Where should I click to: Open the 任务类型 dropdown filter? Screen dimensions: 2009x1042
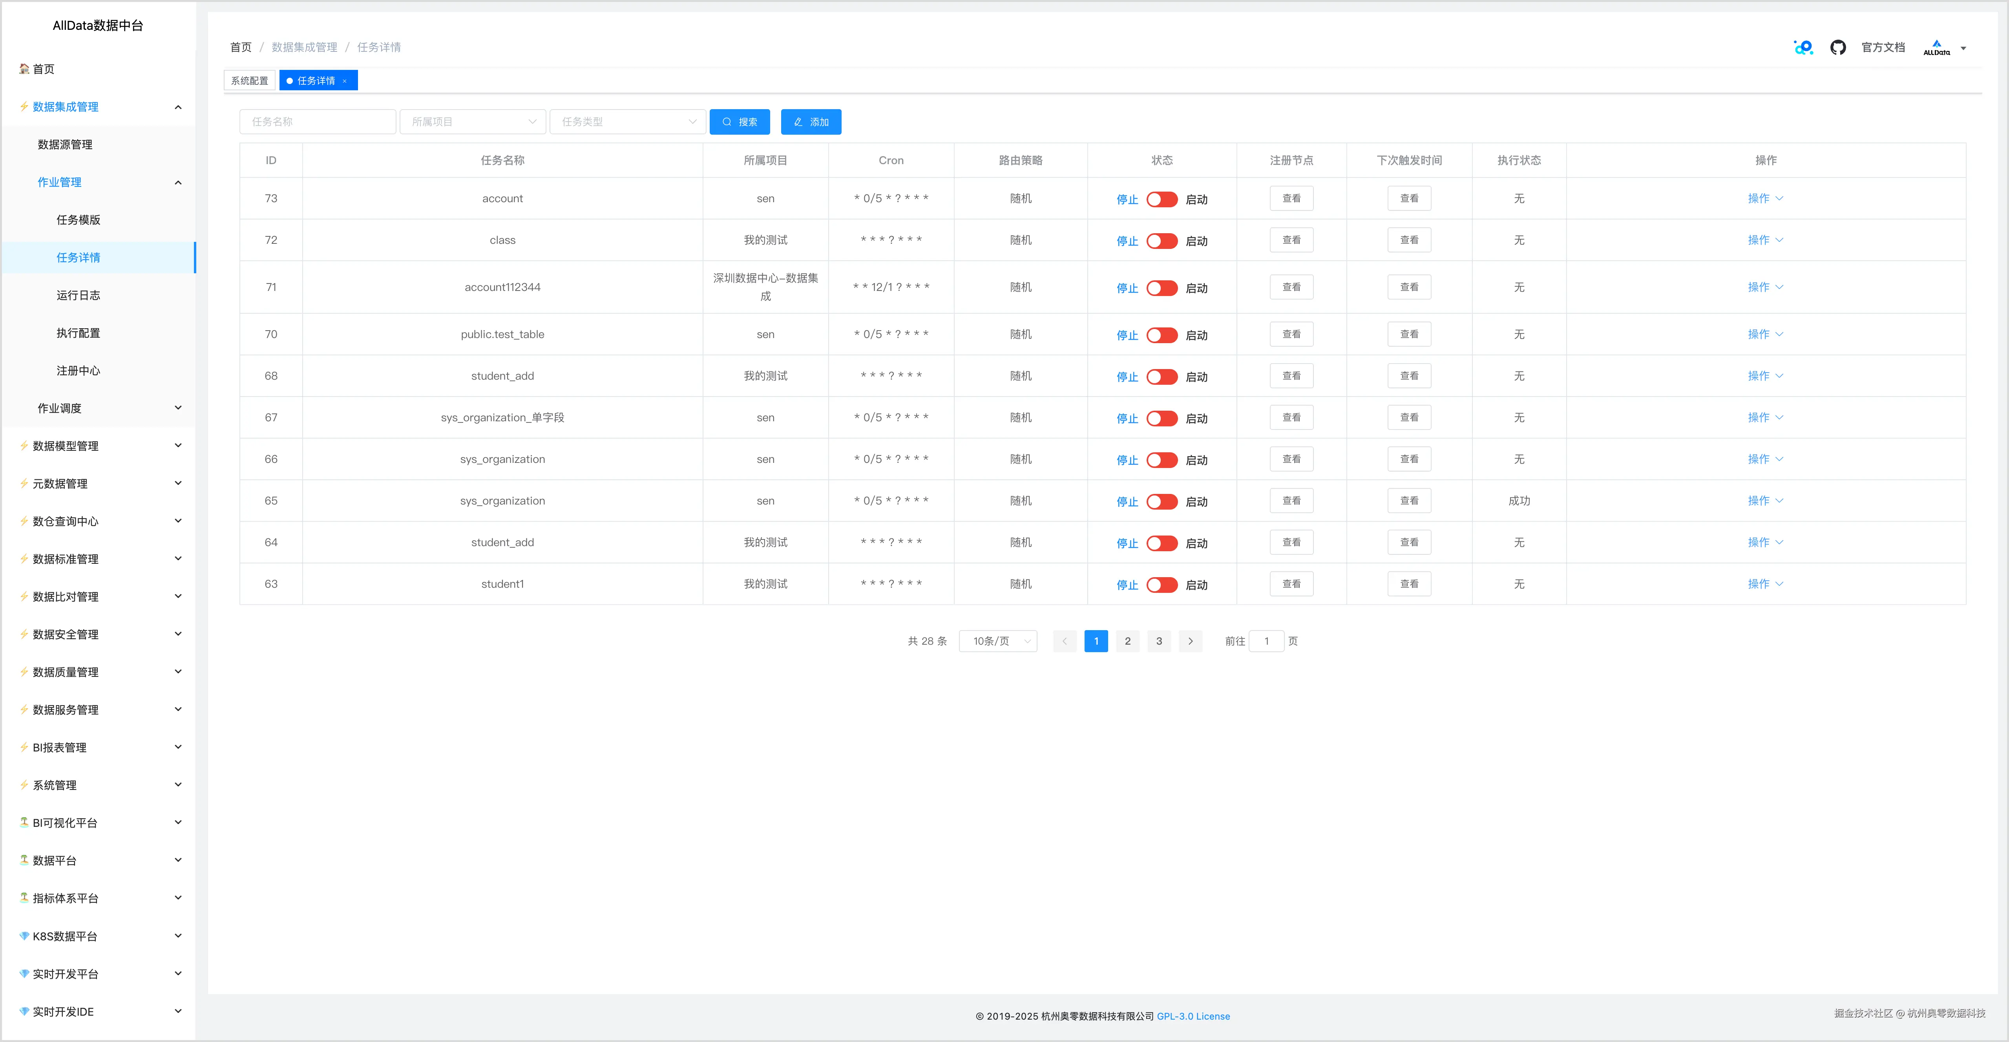click(627, 122)
